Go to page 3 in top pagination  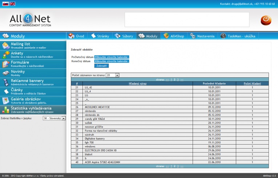pyautogui.click(x=178, y=79)
